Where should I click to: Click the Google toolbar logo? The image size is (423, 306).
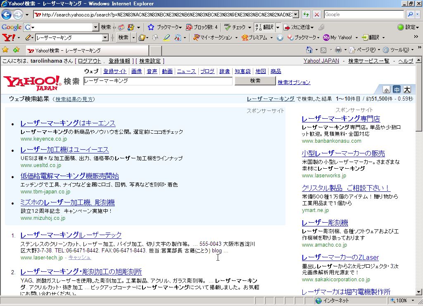point(12,27)
